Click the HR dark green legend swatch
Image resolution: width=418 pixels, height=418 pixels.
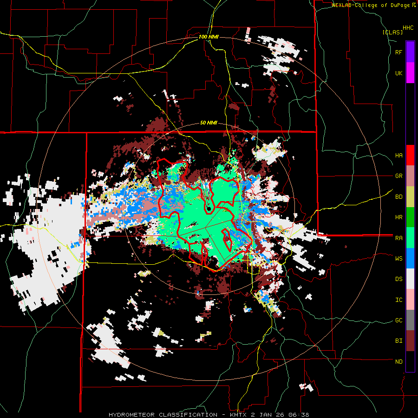pos(410,217)
